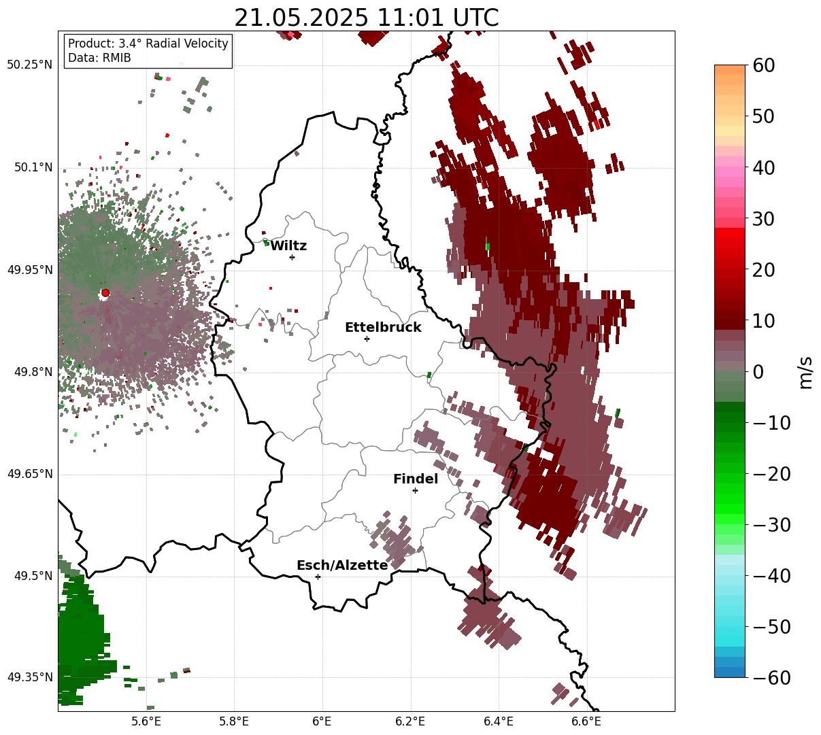
Task: Click the −40 tick on the colorbar
Action: coord(771,576)
